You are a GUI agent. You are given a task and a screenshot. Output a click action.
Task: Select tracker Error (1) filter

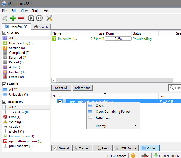[x=14, y=117]
